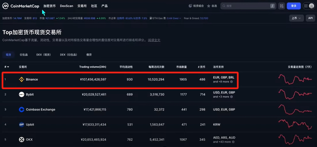Click OKX 7-day volume chart
Image resolution: width=317 pixels, height=147 pixels.
point(295,139)
